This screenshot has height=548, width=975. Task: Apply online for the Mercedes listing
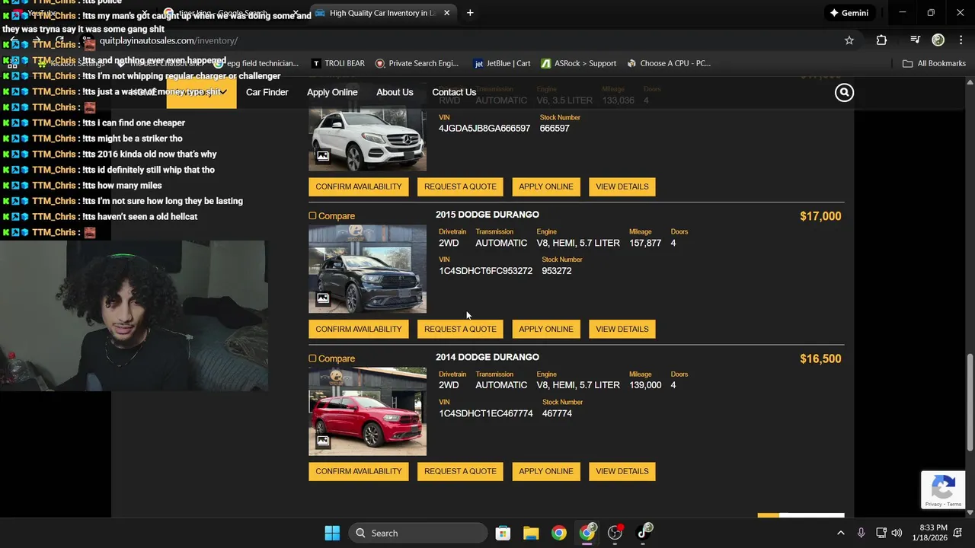pos(545,186)
